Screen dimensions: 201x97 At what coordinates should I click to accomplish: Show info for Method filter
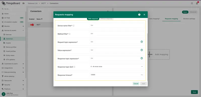[x=70, y=34]
